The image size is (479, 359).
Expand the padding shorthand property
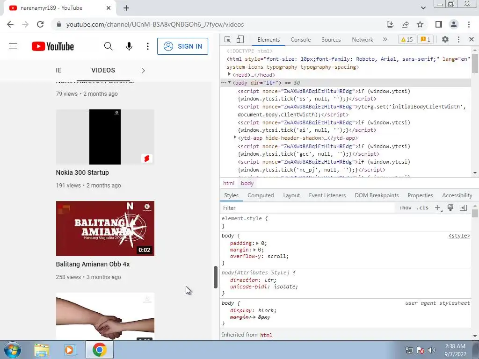pos(258,243)
